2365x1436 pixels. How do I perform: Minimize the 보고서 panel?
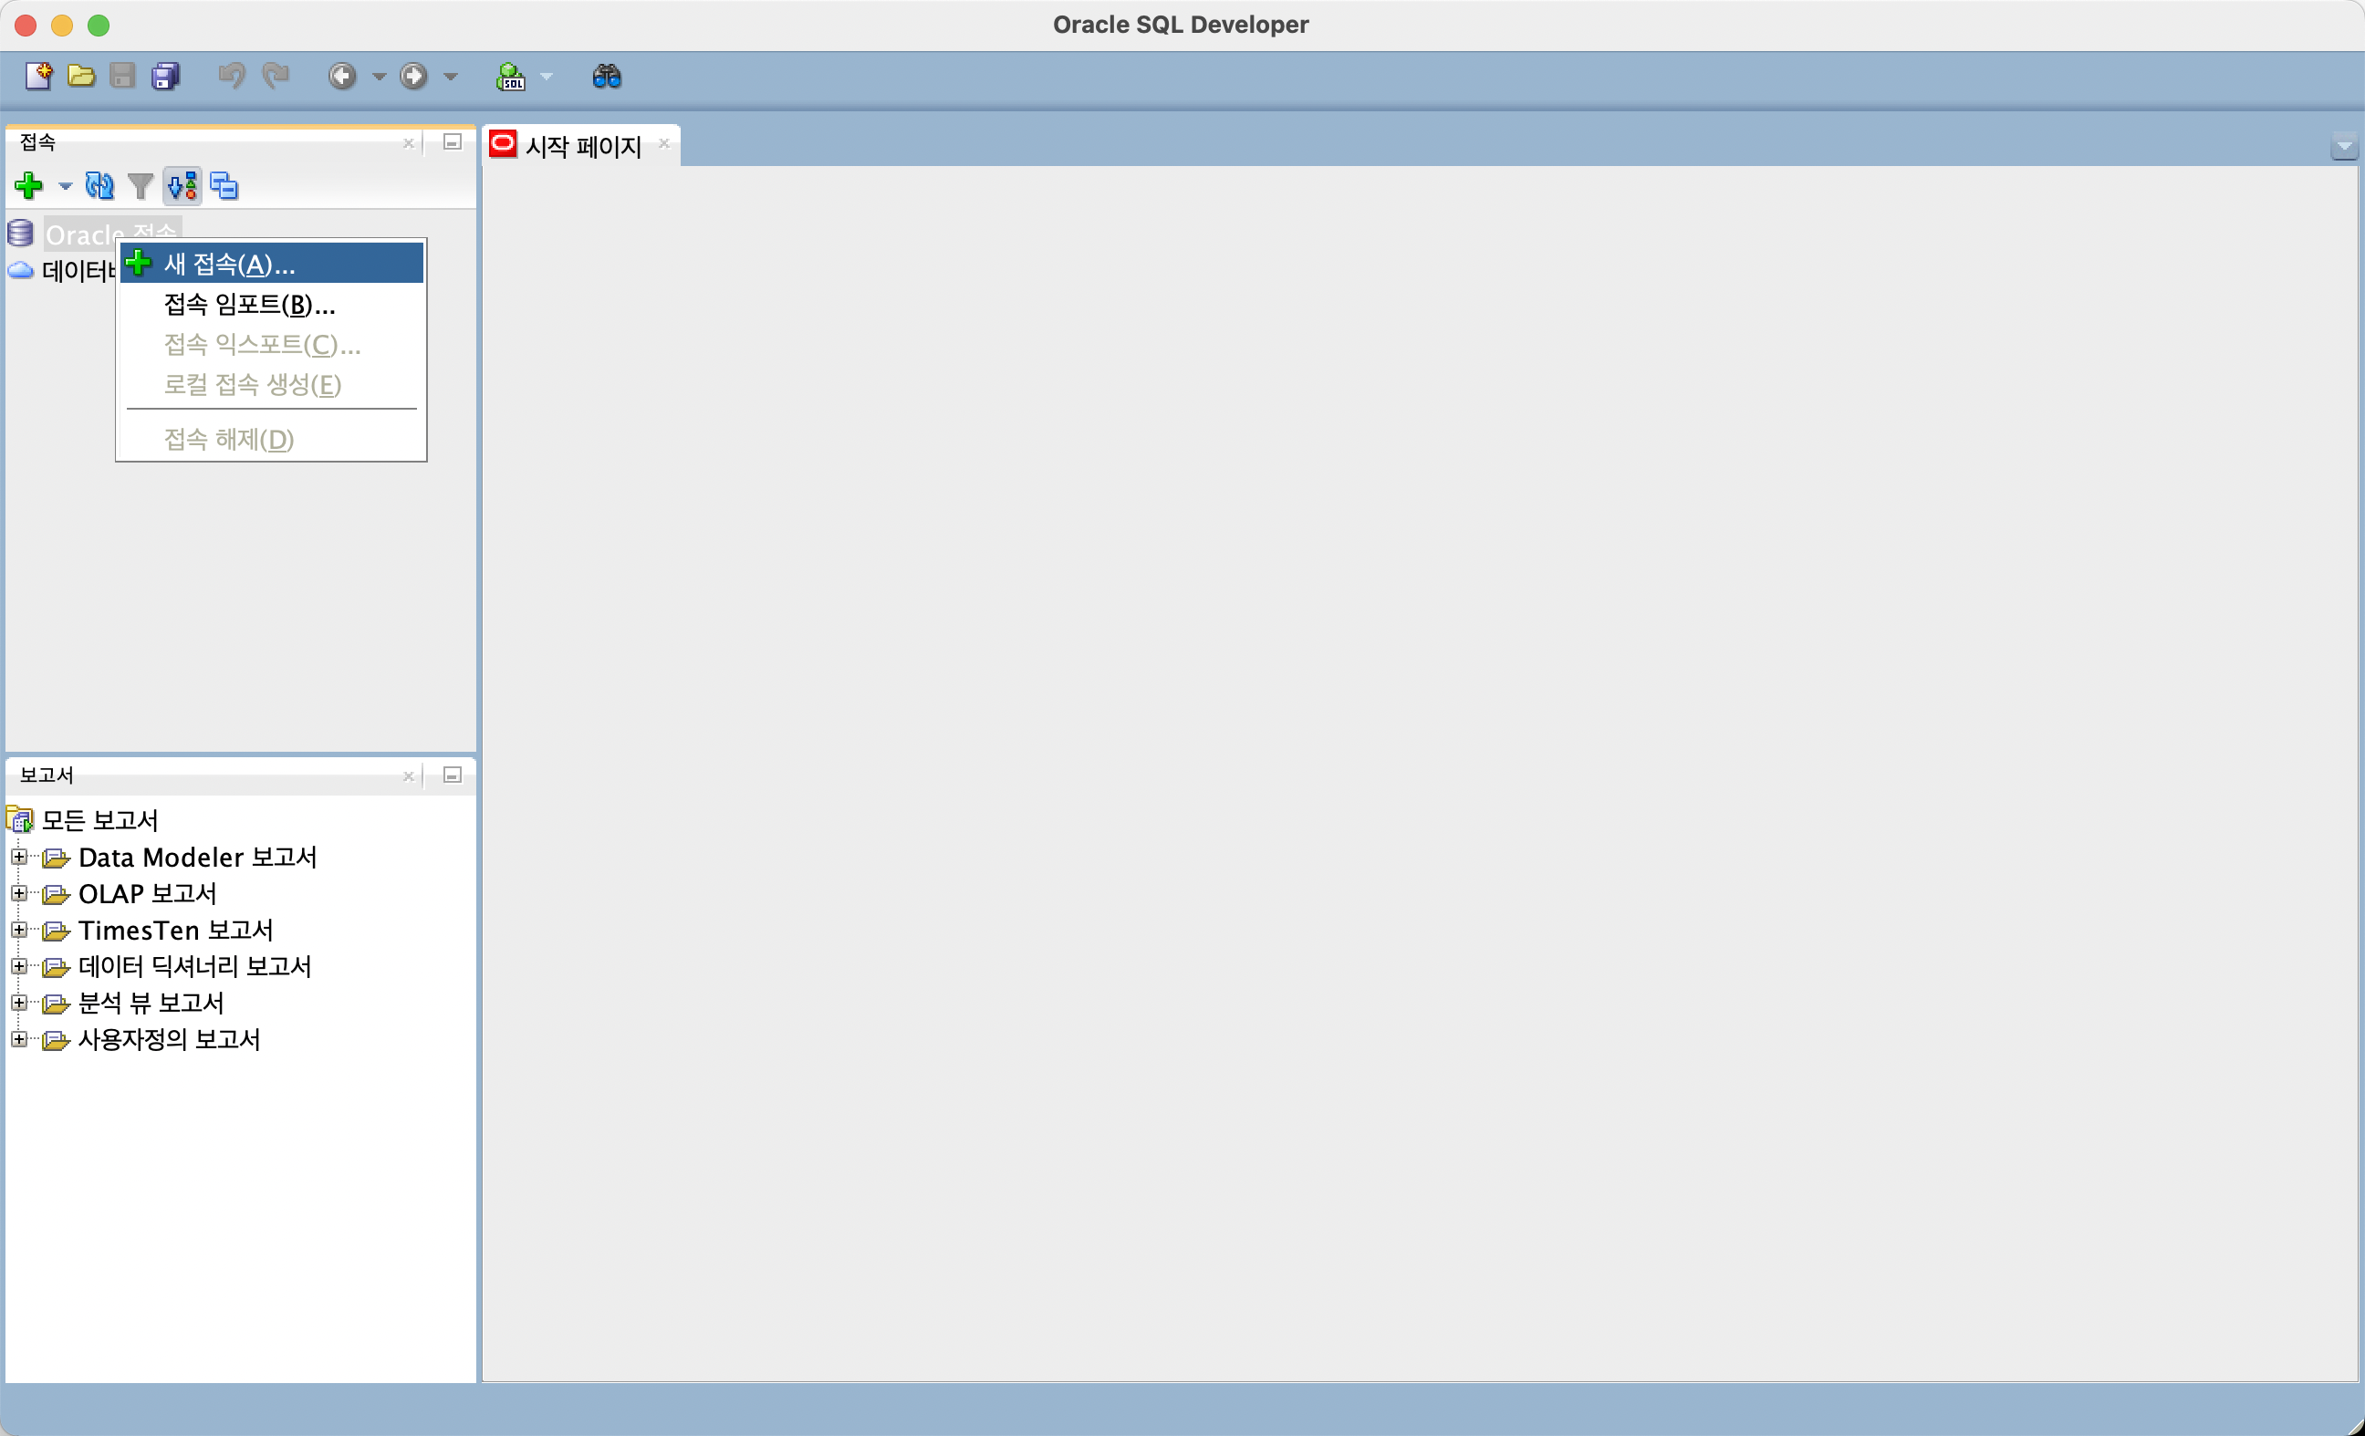point(452,775)
